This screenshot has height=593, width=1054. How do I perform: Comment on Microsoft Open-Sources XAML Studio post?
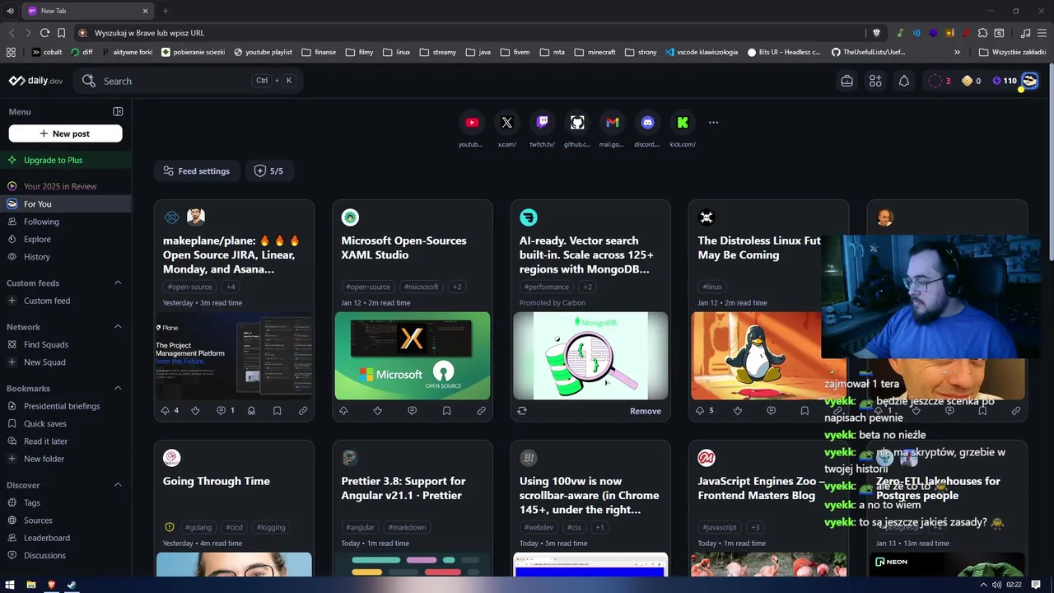point(413,410)
